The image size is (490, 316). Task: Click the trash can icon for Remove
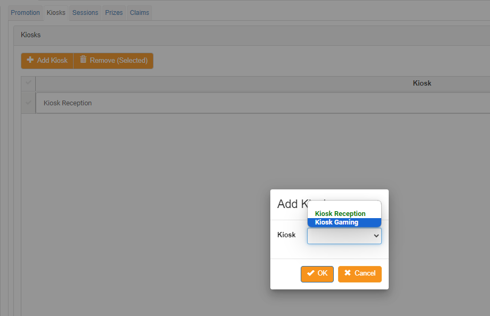click(83, 60)
